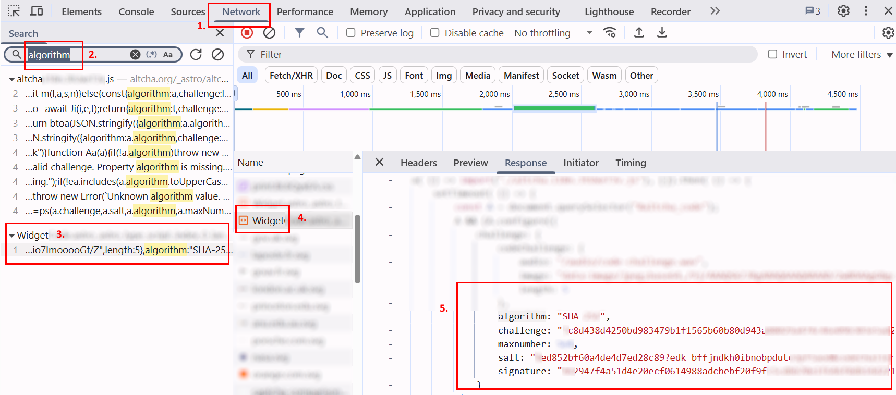Image resolution: width=896 pixels, height=395 pixels.
Task: Enable the Preserve log checkbox
Action: coord(351,33)
